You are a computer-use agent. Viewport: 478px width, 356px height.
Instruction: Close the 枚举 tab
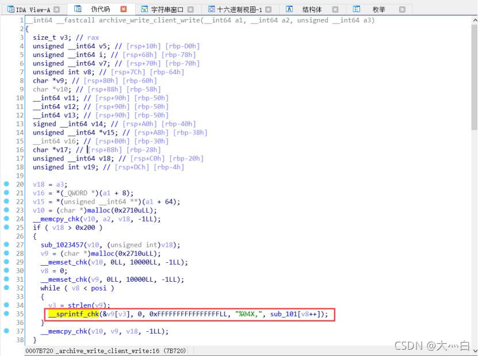(402, 9)
